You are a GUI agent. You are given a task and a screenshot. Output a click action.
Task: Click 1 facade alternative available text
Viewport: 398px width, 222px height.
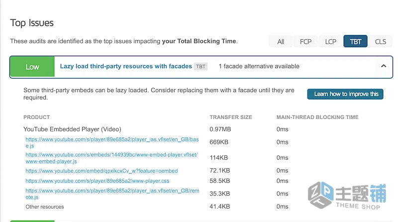[x=259, y=66]
